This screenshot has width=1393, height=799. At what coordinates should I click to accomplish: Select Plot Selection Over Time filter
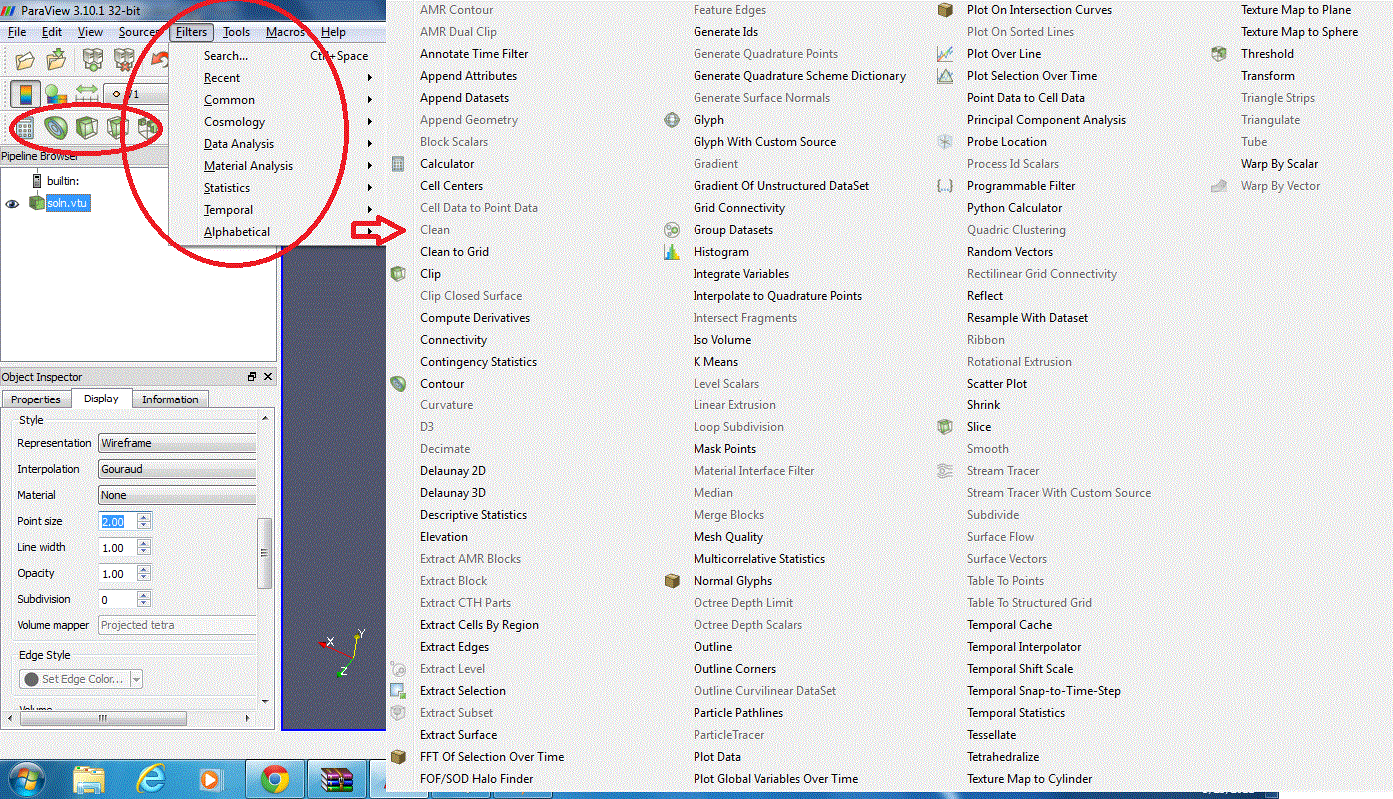[1031, 76]
